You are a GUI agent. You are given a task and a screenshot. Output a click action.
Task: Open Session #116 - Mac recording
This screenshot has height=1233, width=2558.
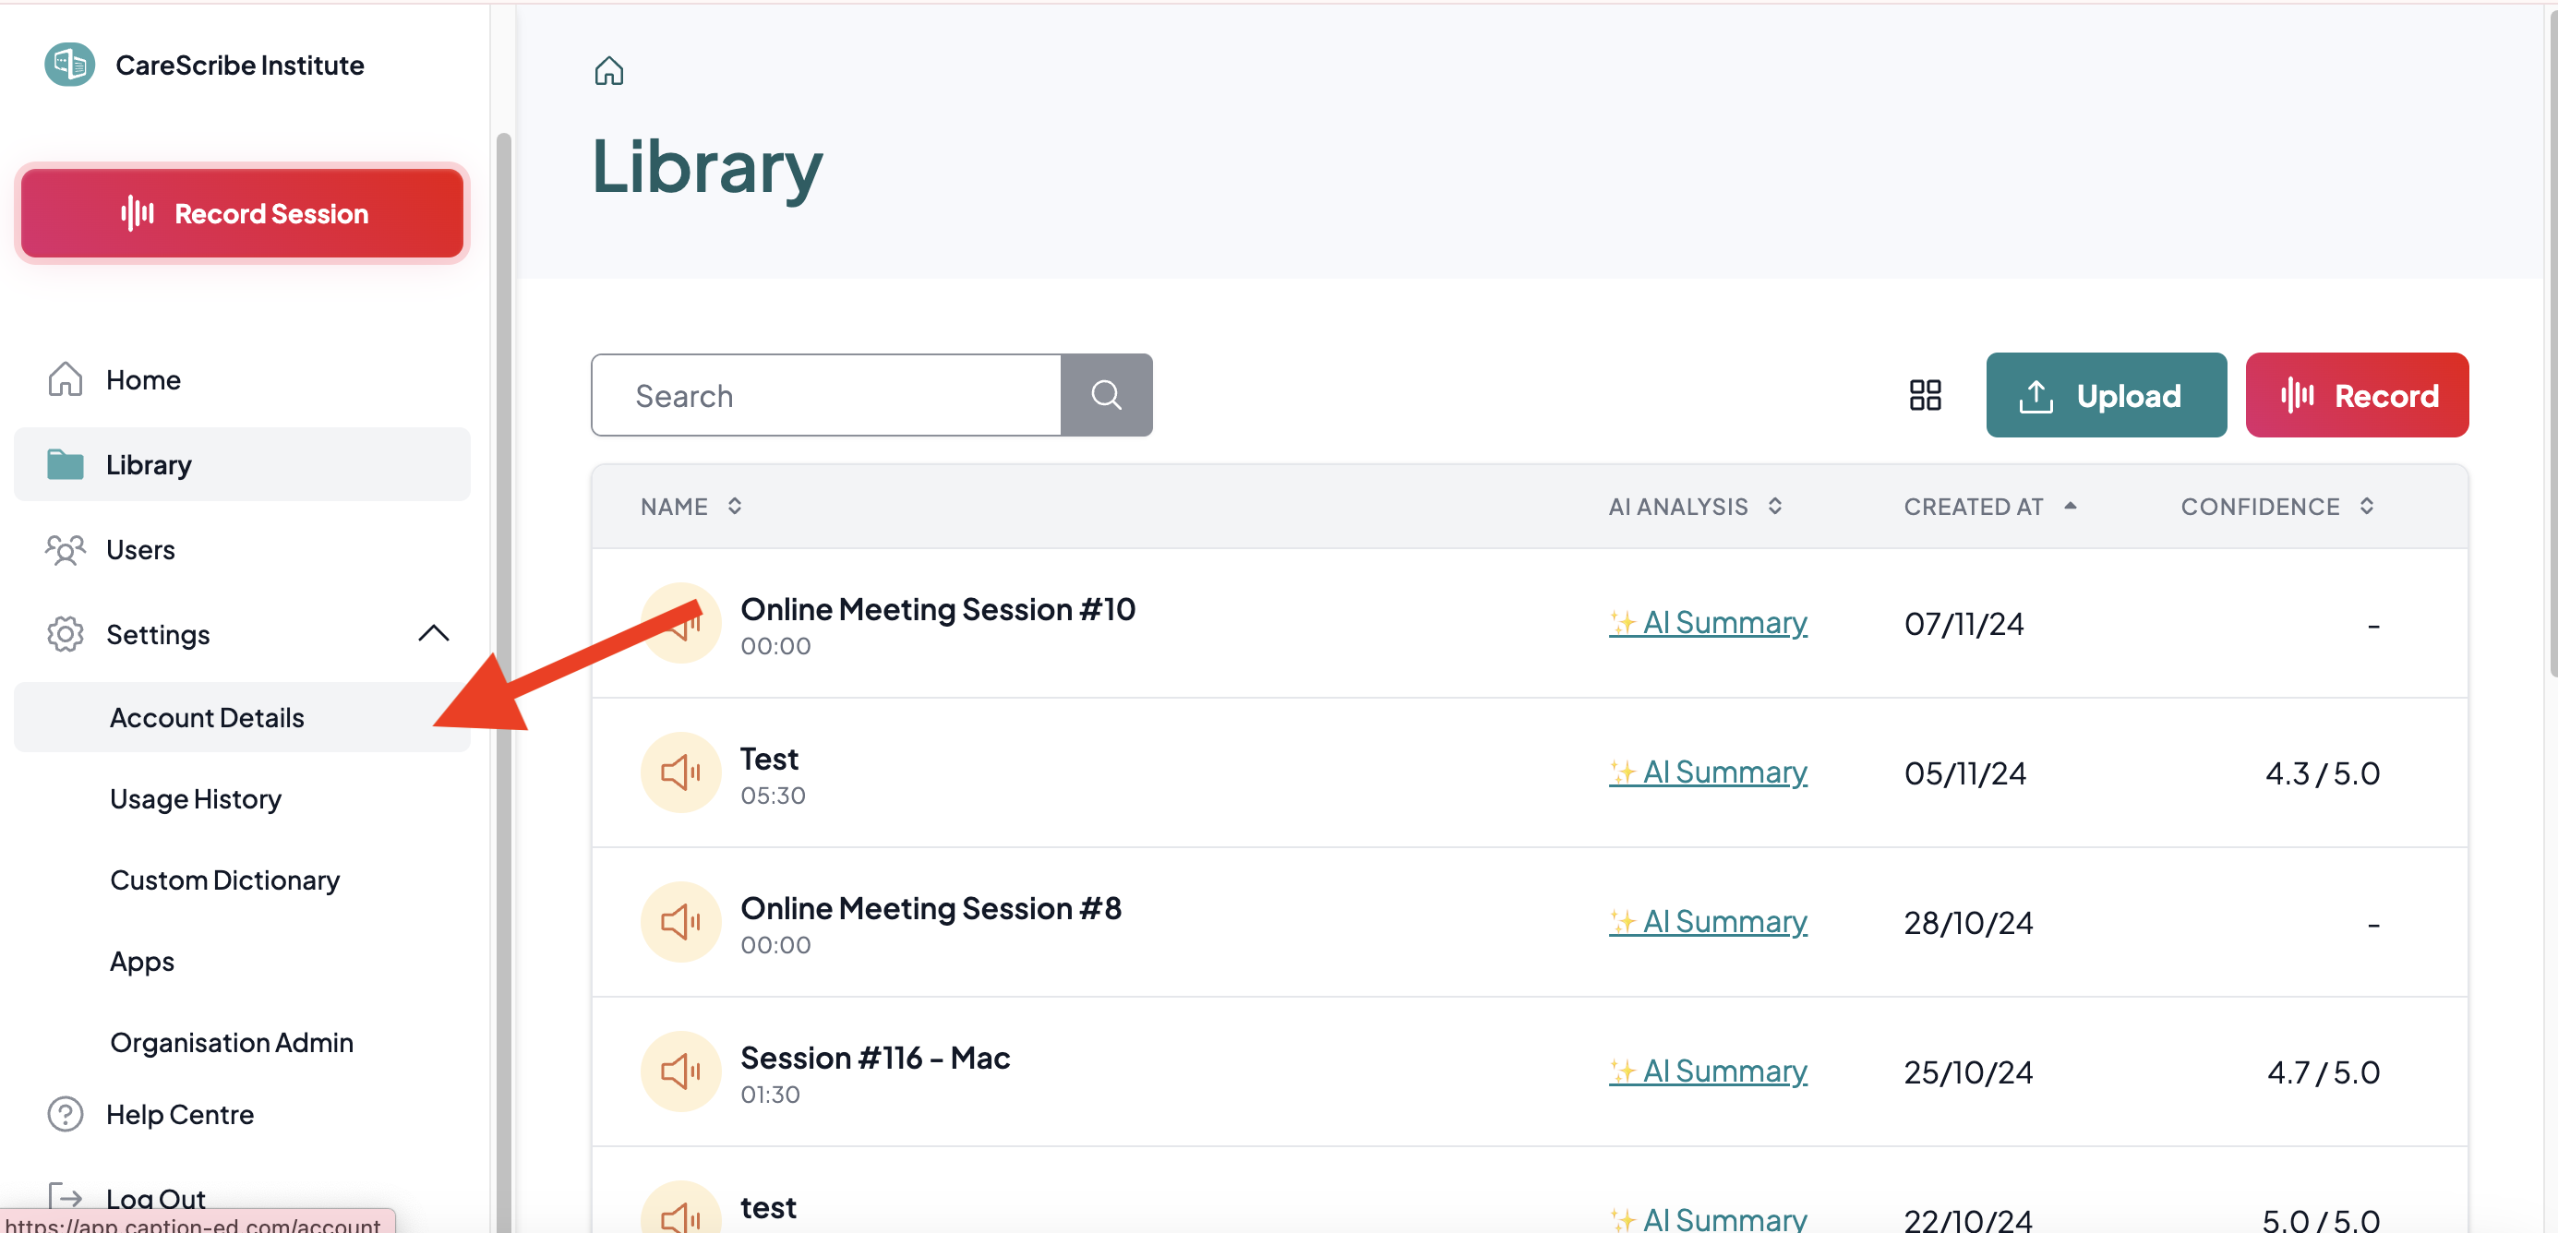[875, 1059]
